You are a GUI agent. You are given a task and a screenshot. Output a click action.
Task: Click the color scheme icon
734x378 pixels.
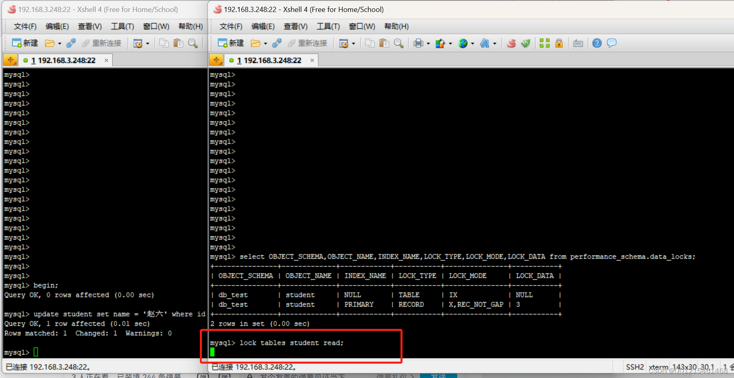(x=440, y=43)
